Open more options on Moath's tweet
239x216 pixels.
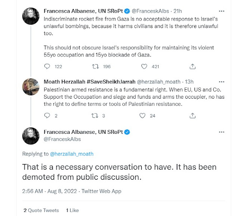(x=222, y=81)
